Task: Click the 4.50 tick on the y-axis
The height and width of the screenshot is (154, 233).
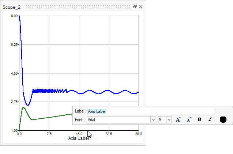Action: pyautogui.click(x=14, y=73)
